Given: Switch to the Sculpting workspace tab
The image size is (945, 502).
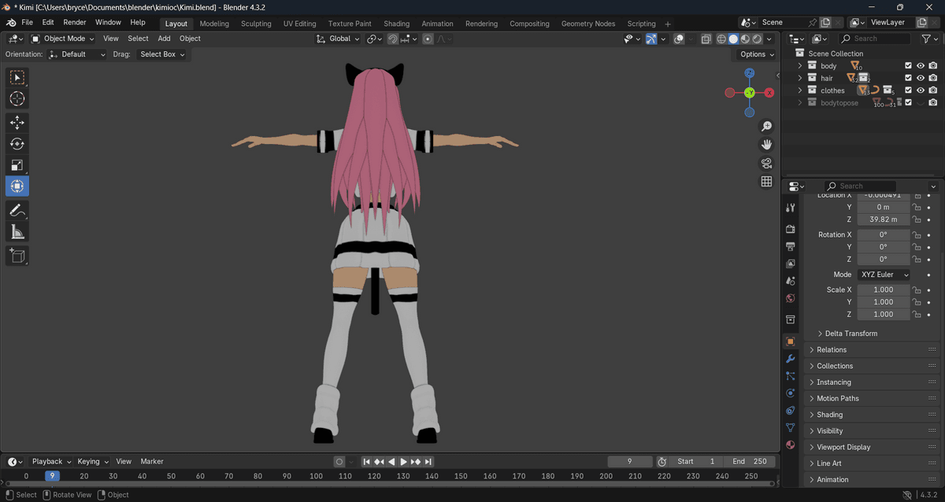Looking at the screenshot, I should point(256,24).
